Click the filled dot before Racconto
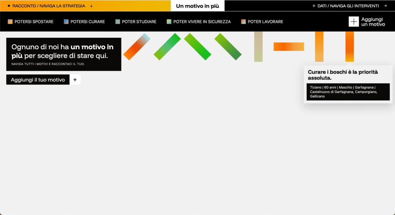395x215 pixels. coord(9,6)
